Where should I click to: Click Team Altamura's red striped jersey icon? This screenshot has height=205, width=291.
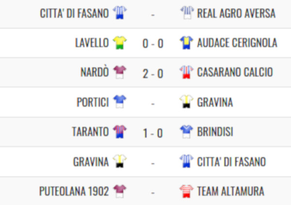pos(187,191)
